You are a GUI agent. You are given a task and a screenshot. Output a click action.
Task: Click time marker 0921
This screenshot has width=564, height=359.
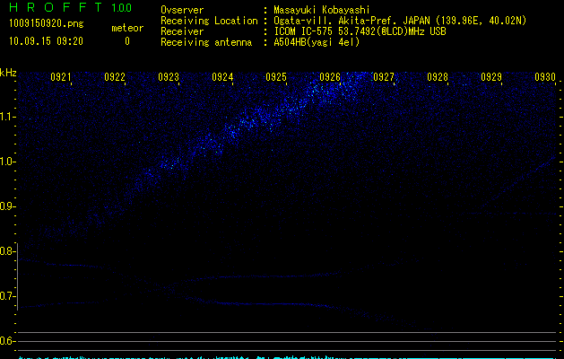pyautogui.click(x=60, y=77)
